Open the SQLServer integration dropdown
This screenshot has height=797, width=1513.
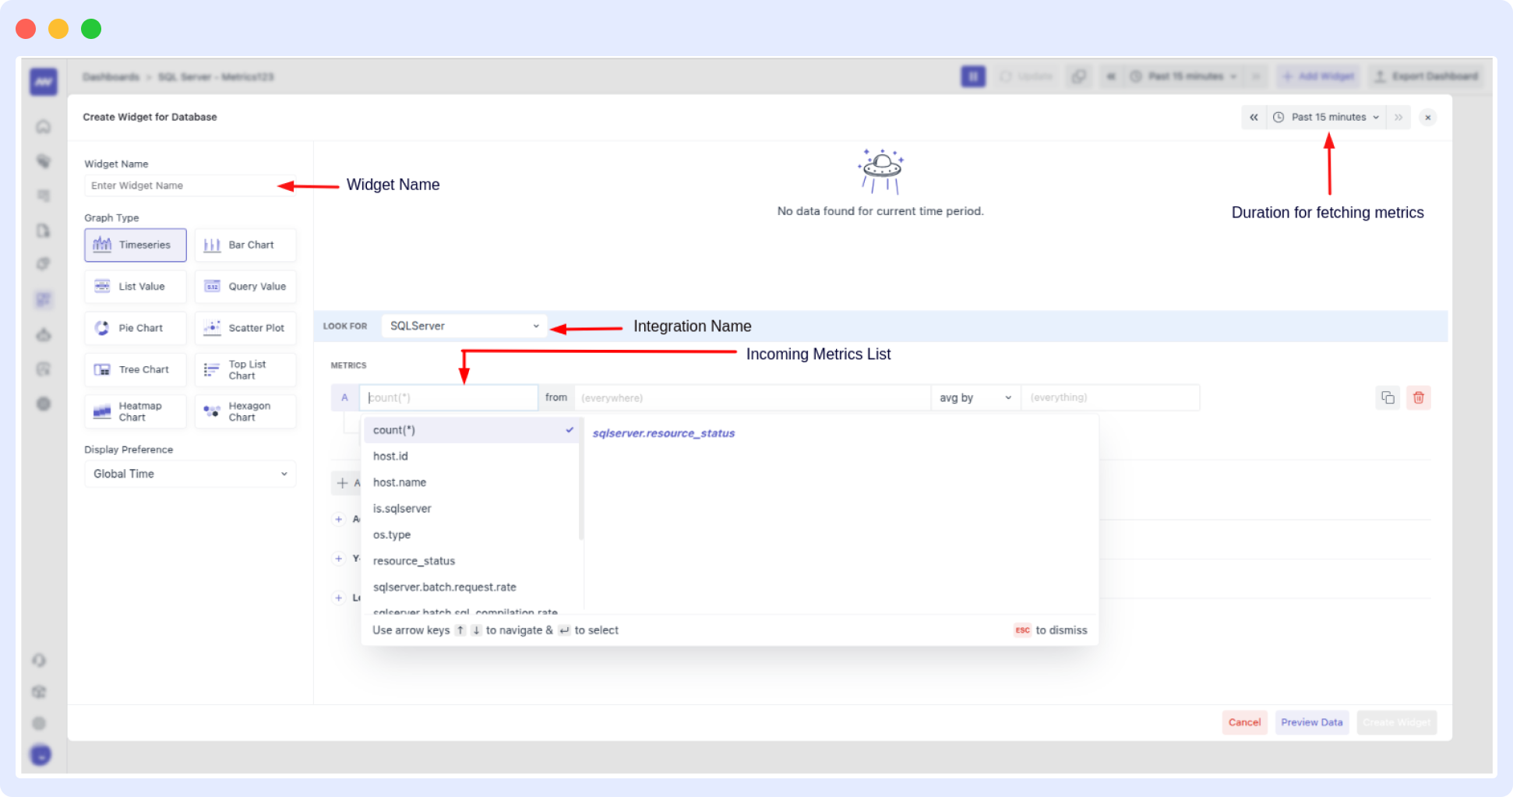pyautogui.click(x=464, y=326)
